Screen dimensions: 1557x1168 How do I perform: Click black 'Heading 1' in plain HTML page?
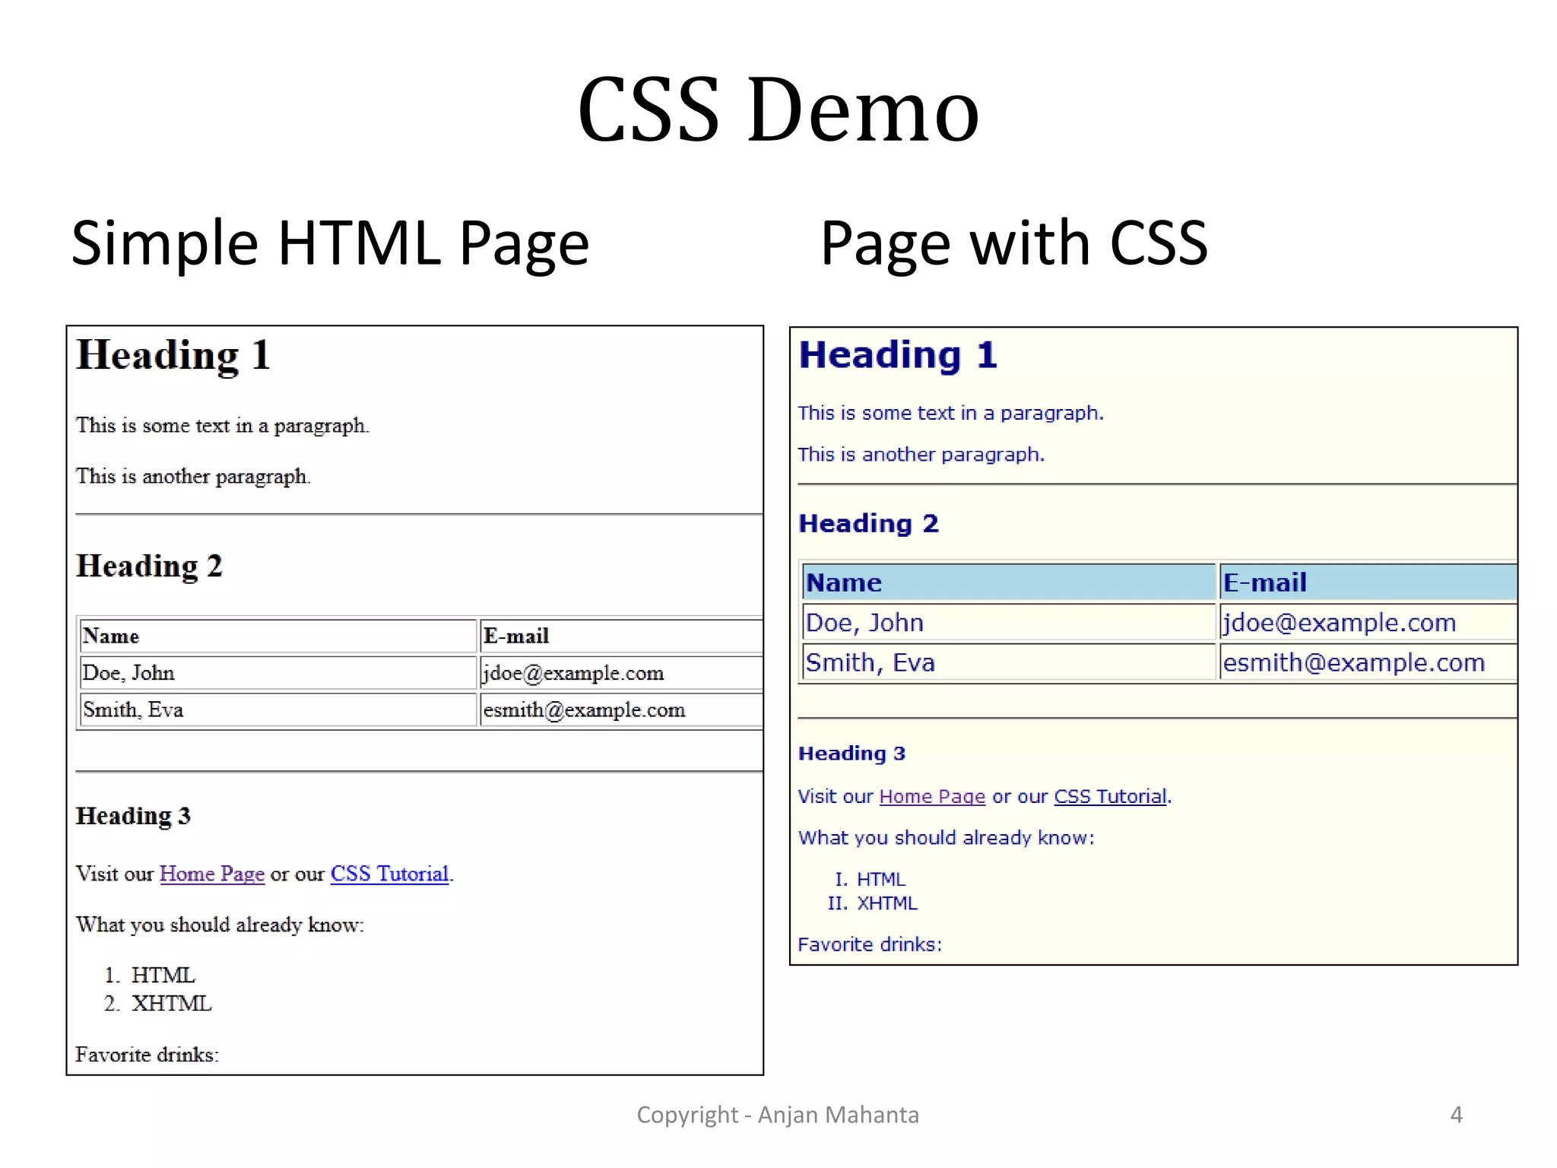173,355
